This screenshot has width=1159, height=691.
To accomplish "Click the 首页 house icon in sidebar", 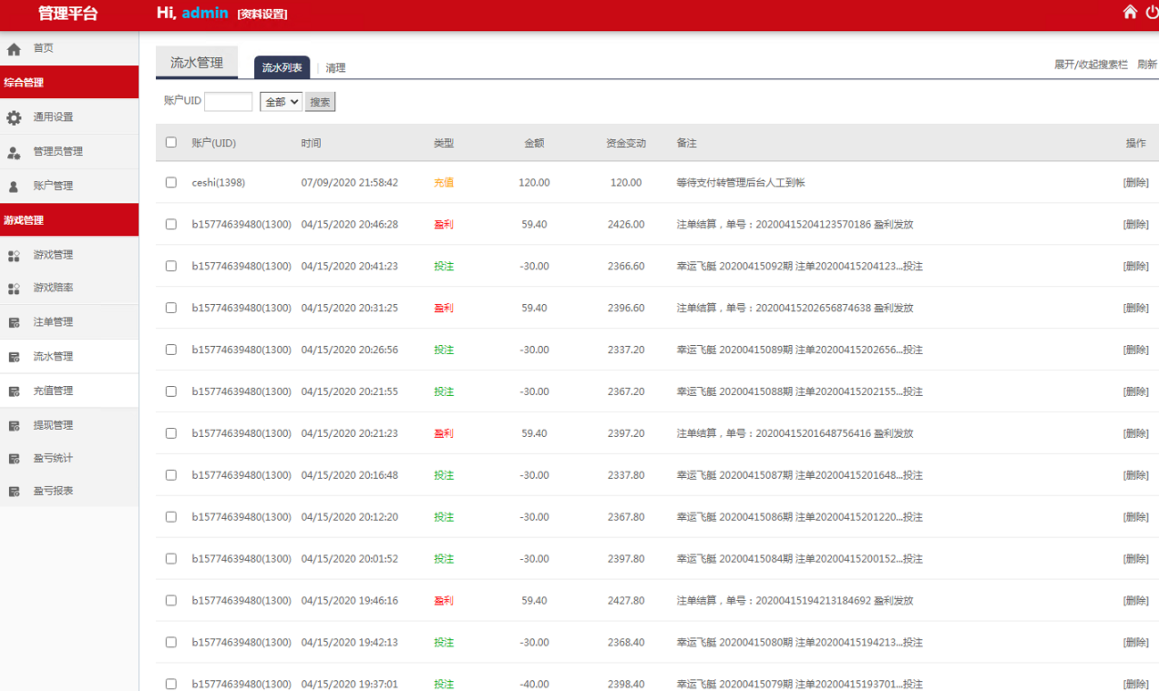I will coord(14,49).
